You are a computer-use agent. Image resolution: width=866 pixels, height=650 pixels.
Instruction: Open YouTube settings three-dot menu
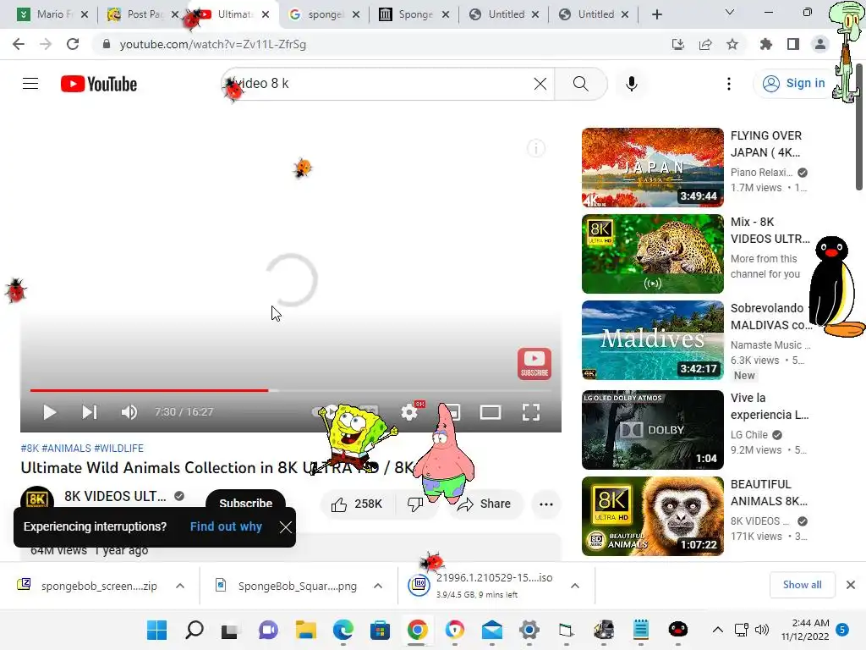point(728,84)
